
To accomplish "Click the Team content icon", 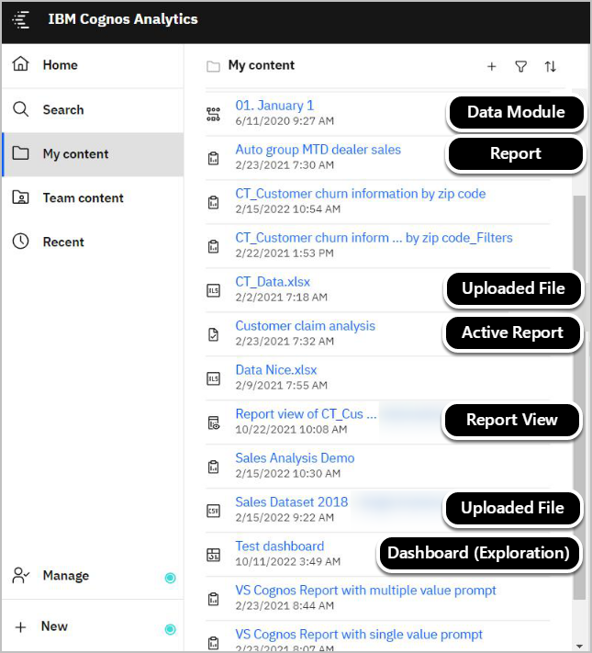I will coord(20,197).
